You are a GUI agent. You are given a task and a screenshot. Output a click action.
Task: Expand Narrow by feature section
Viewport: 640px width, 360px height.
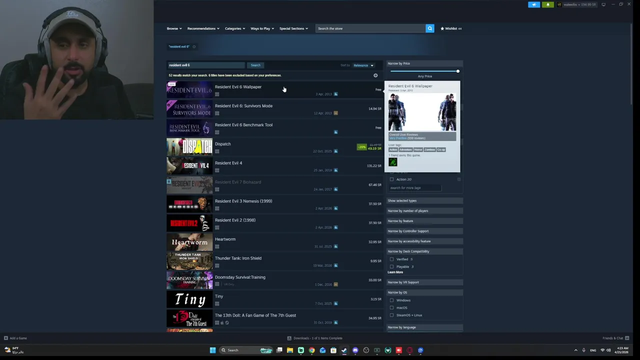[424, 221]
